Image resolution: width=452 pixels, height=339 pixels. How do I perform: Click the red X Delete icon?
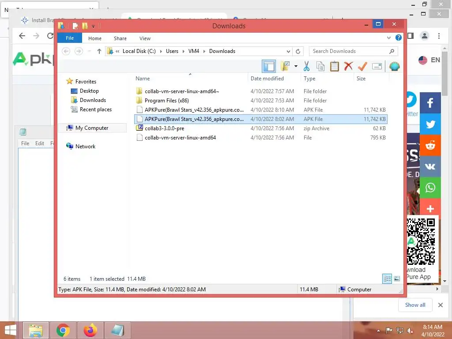tap(348, 66)
